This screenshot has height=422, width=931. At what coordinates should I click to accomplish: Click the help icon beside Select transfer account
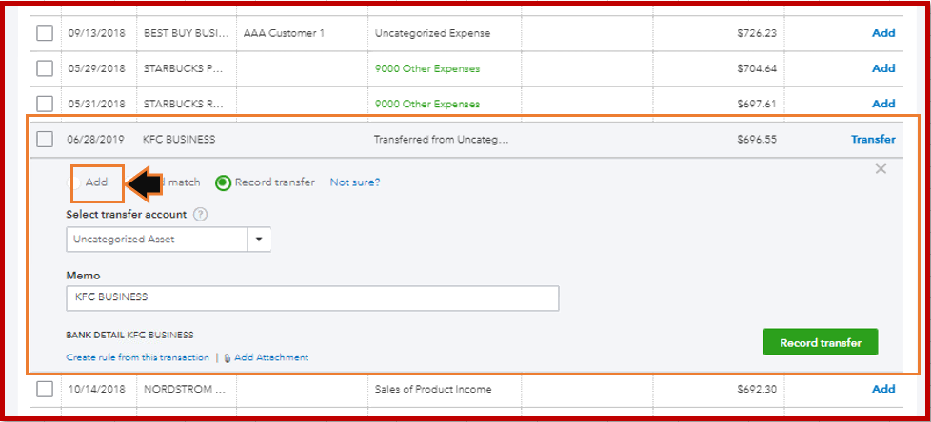pos(200,215)
